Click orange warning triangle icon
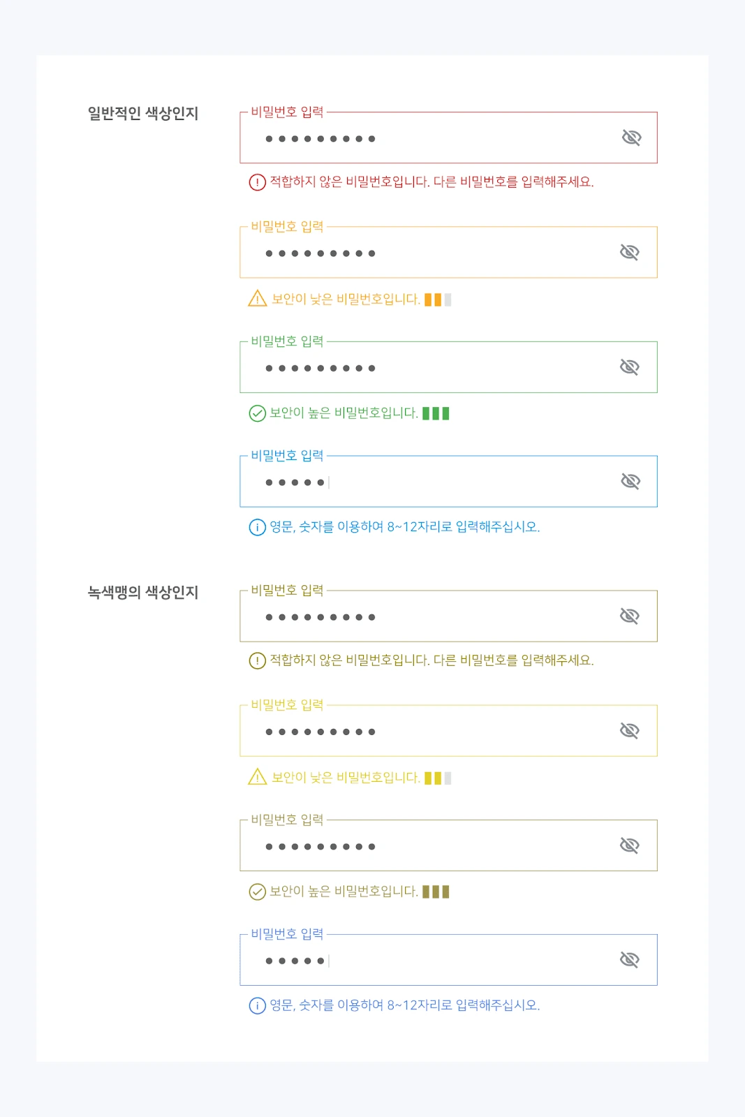 pyautogui.click(x=257, y=299)
